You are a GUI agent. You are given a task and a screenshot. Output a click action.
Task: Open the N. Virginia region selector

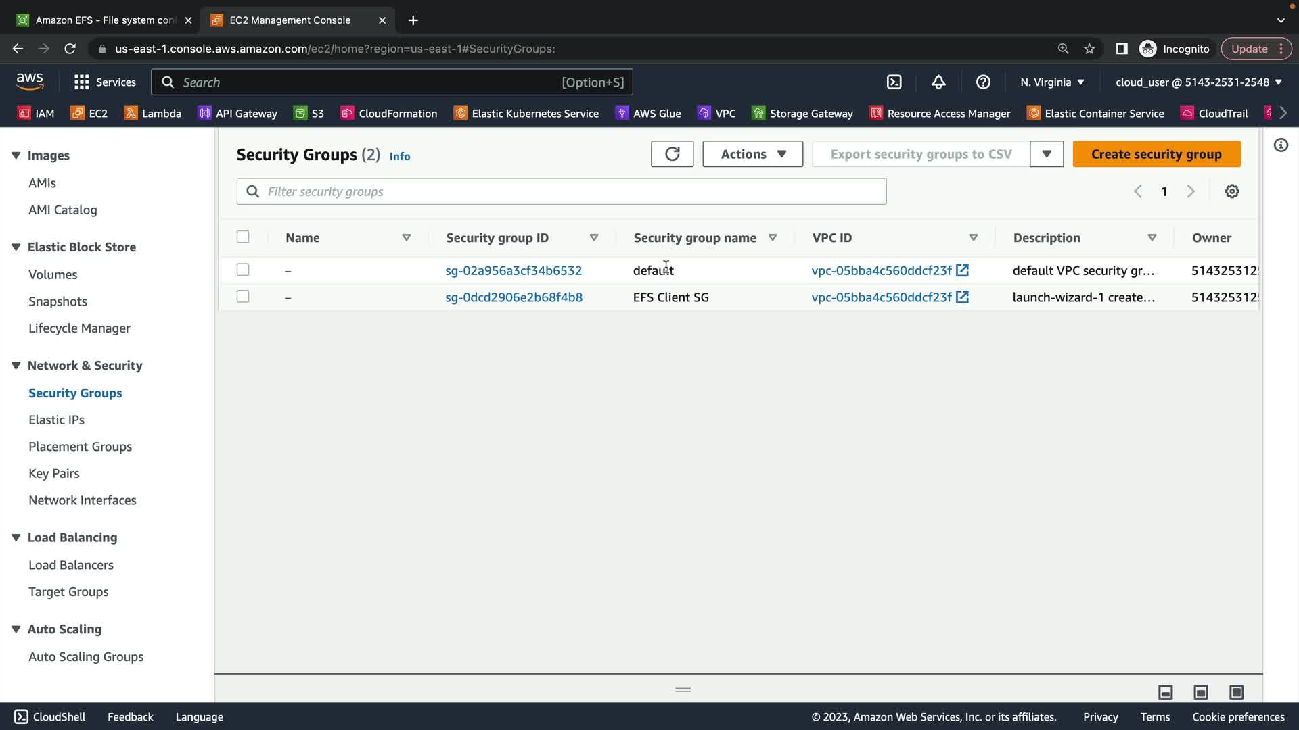[x=1052, y=82]
